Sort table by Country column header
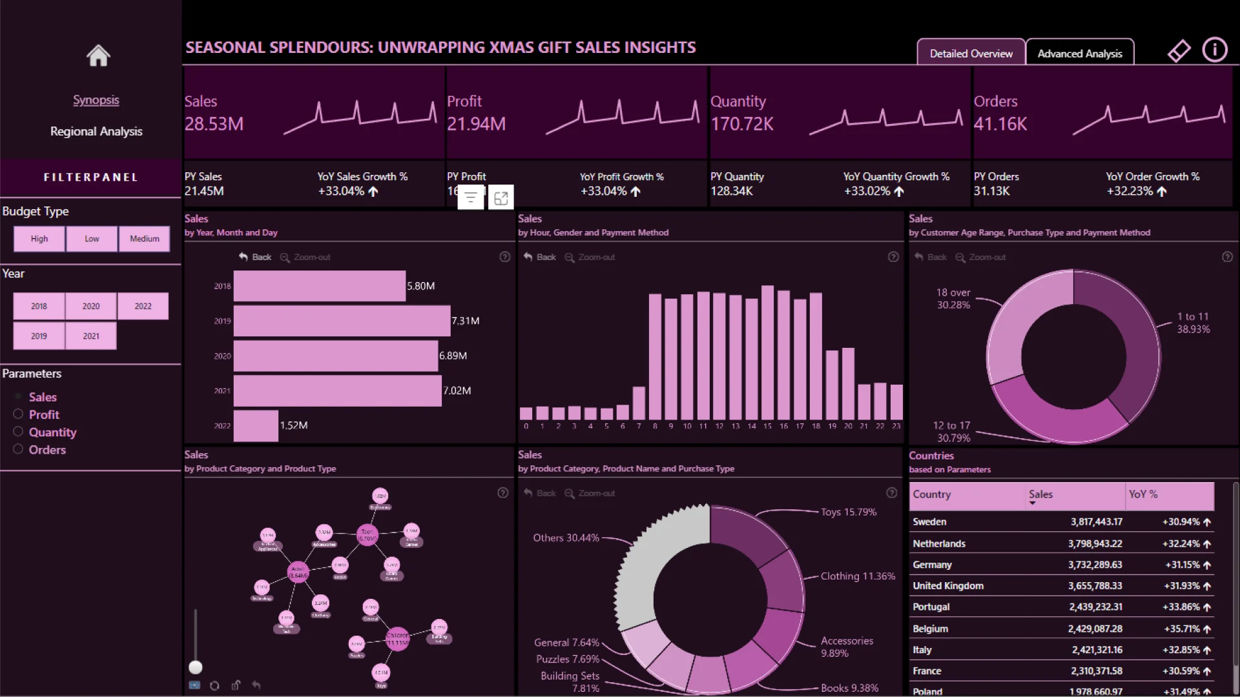The width and height of the screenshot is (1240, 697). point(967,495)
